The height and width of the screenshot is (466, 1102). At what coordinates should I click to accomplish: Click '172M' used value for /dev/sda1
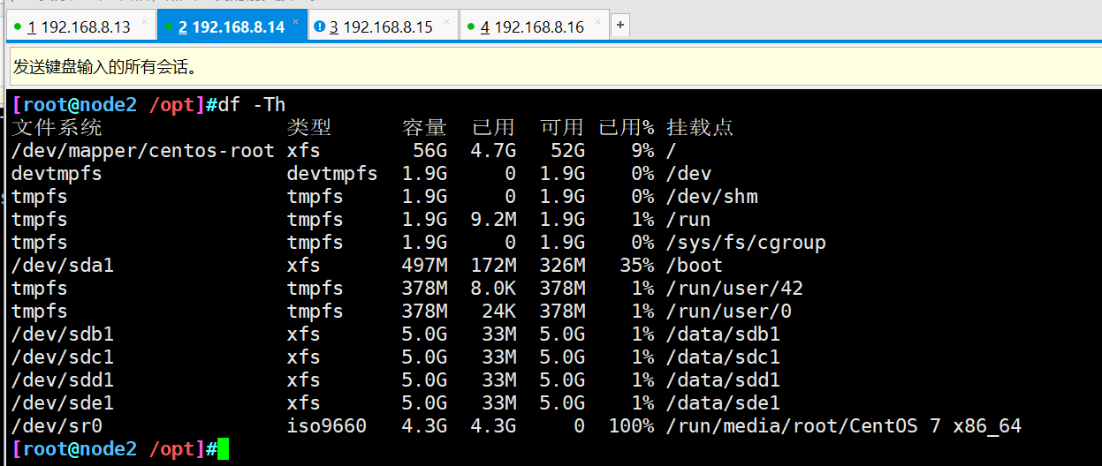[x=493, y=266]
